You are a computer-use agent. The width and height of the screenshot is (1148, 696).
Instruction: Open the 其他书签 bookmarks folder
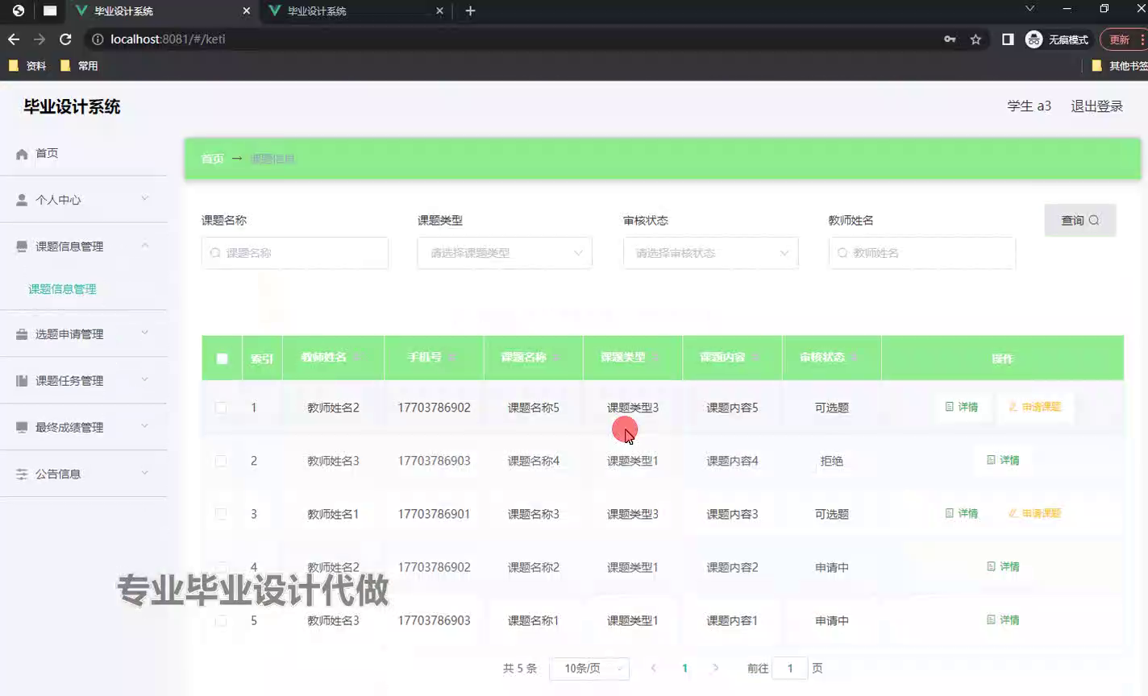[x=1119, y=66]
